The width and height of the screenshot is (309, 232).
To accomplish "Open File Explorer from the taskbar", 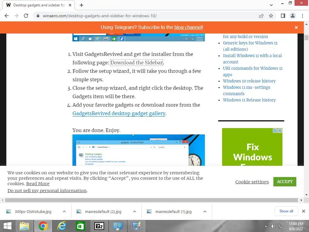I will (x=24, y=226).
